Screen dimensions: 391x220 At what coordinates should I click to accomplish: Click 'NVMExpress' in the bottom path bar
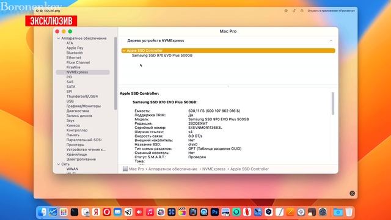click(x=214, y=169)
